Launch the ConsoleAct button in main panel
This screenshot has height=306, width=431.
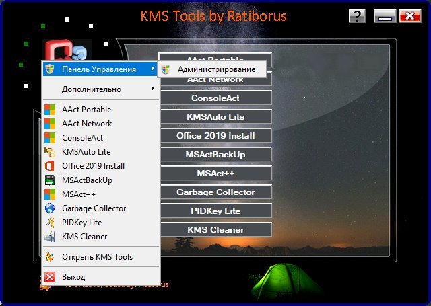click(216, 98)
